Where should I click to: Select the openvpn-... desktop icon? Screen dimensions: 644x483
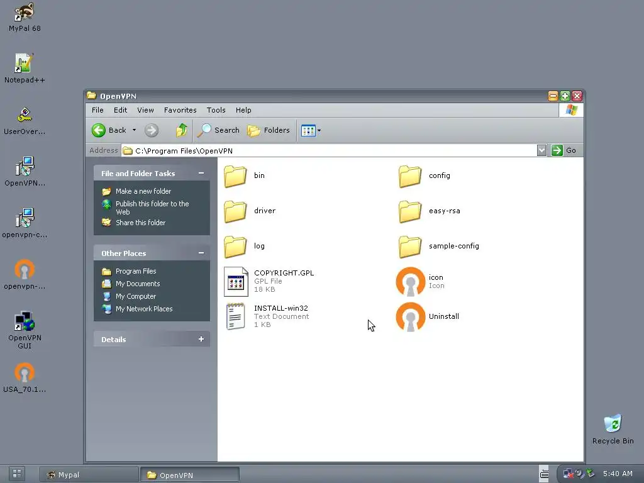pos(25,275)
